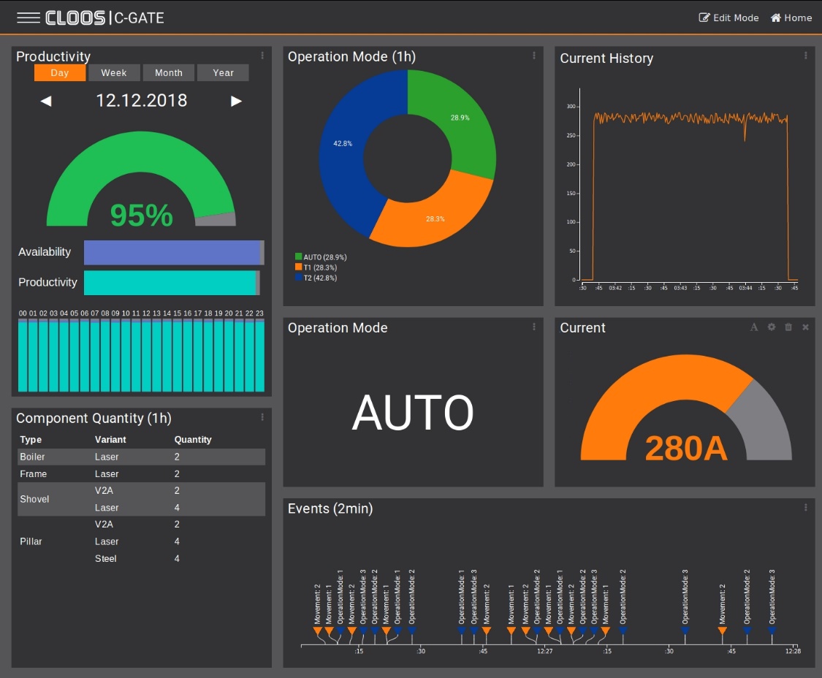Close the Current widget with the X icon
This screenshot has height=678, width=822.
805,327
